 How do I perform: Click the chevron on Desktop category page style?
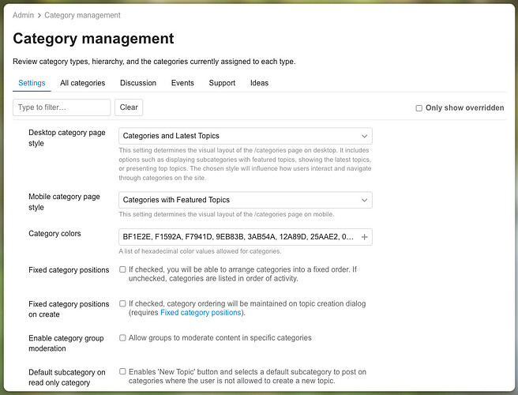(364, 136)
